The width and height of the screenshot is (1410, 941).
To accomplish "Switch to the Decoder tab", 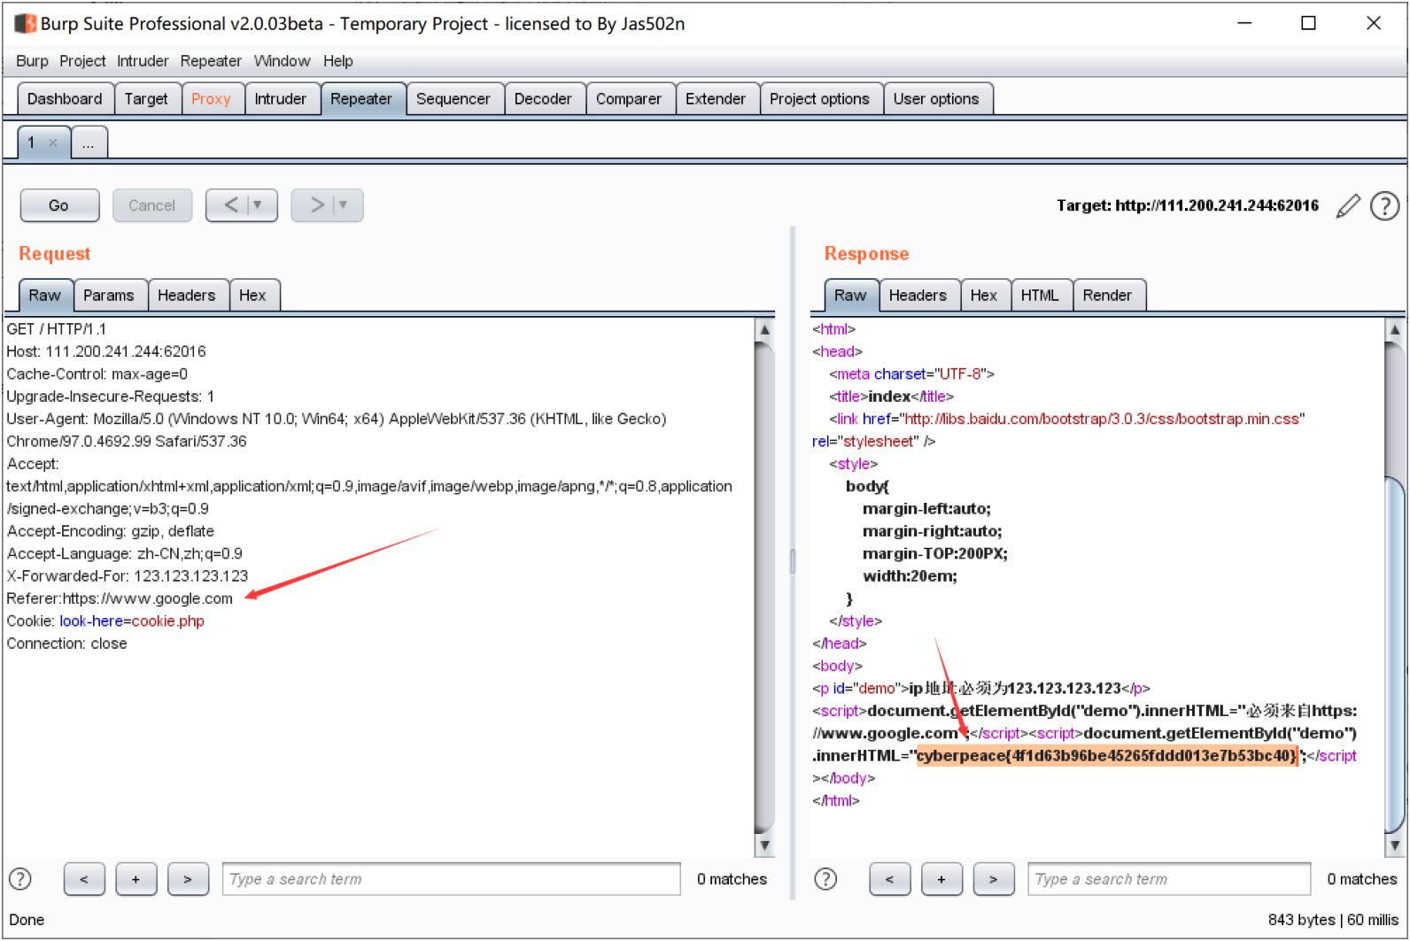I will (x=543, y=99).
